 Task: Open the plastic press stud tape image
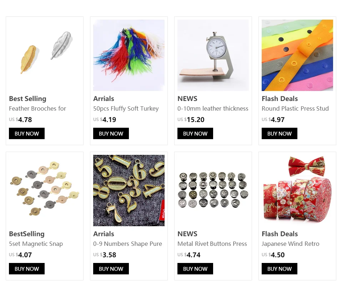tap(297, 55)
